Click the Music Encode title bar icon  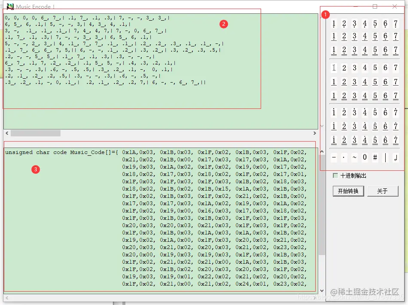10,6
